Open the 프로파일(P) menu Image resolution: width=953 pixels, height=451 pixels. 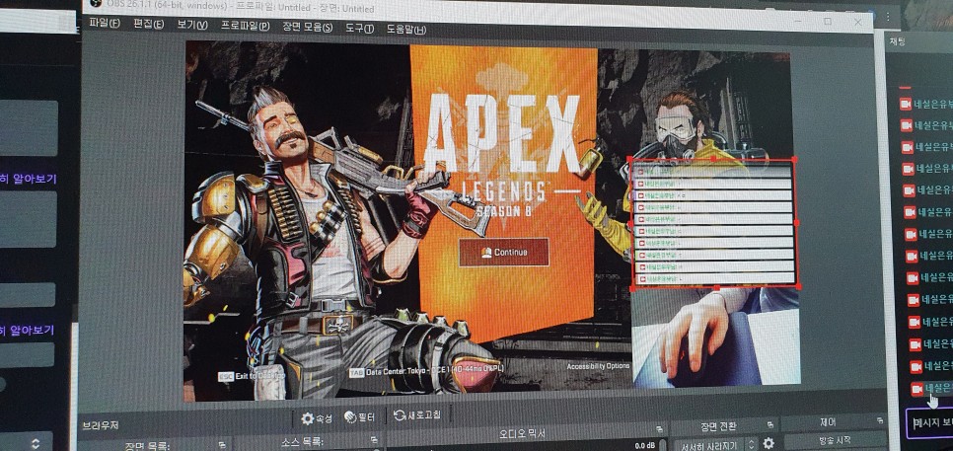245,26
